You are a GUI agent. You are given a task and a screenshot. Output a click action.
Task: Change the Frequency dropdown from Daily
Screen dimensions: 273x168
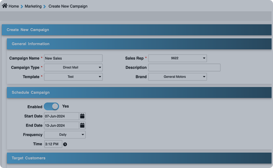(x=64, y=135)
